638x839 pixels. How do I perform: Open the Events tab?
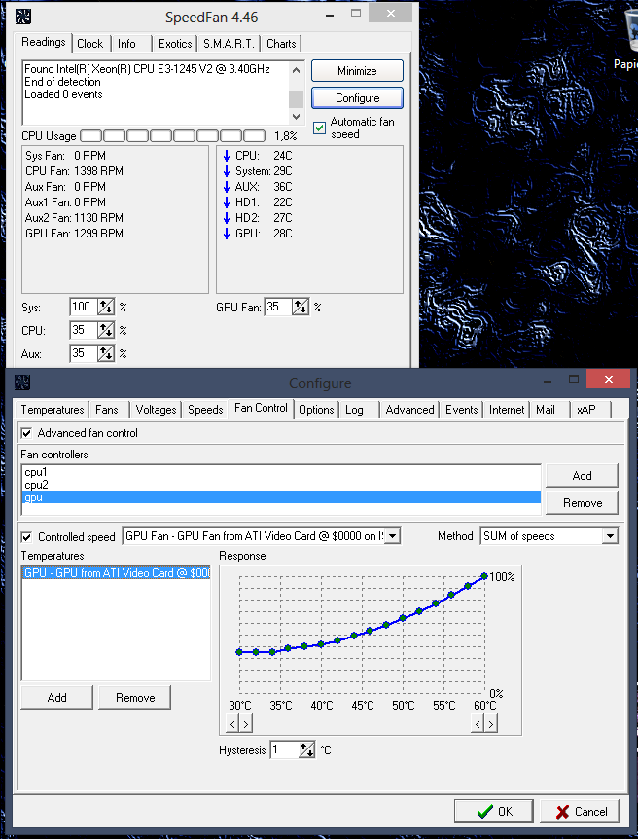(x=462, y=410)
